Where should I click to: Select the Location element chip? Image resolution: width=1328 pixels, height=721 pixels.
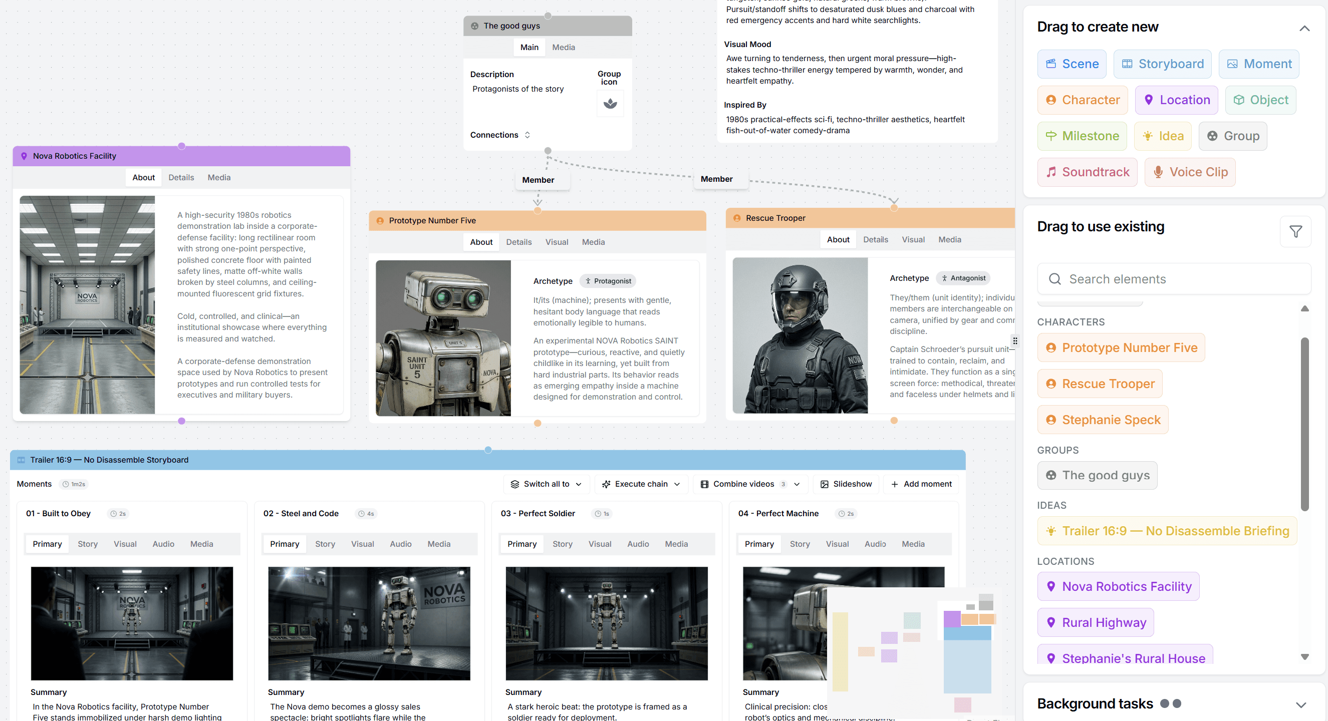coord(1176,100)
